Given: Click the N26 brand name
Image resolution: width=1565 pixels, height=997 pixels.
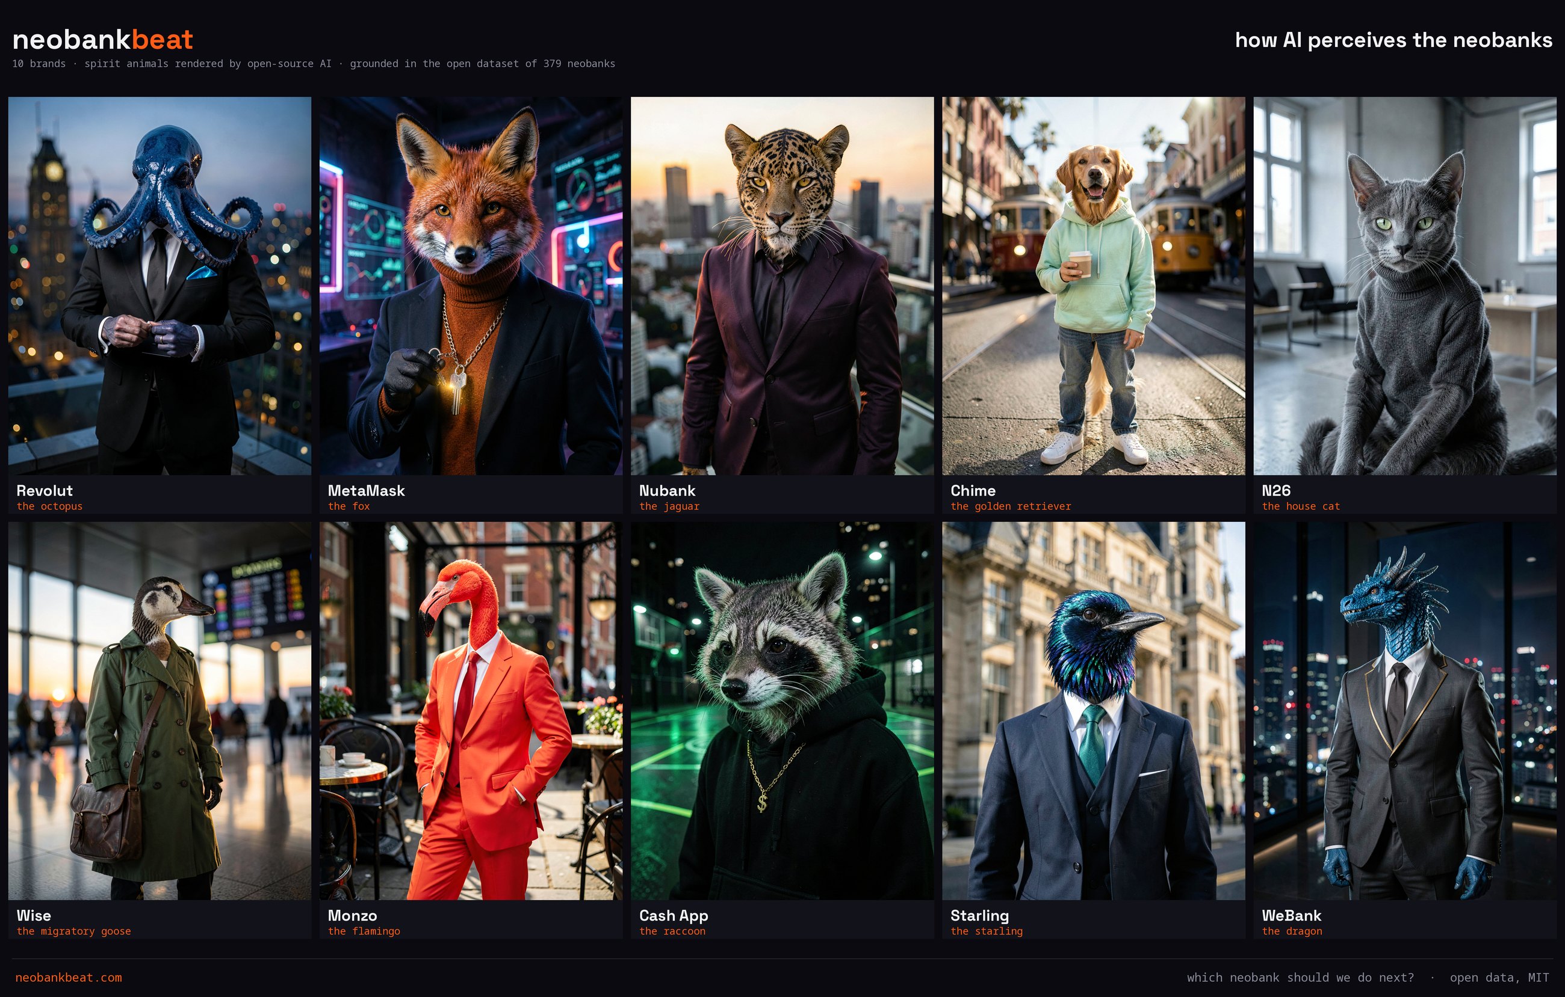Looking at the screenshot, I should (1276, 491).
